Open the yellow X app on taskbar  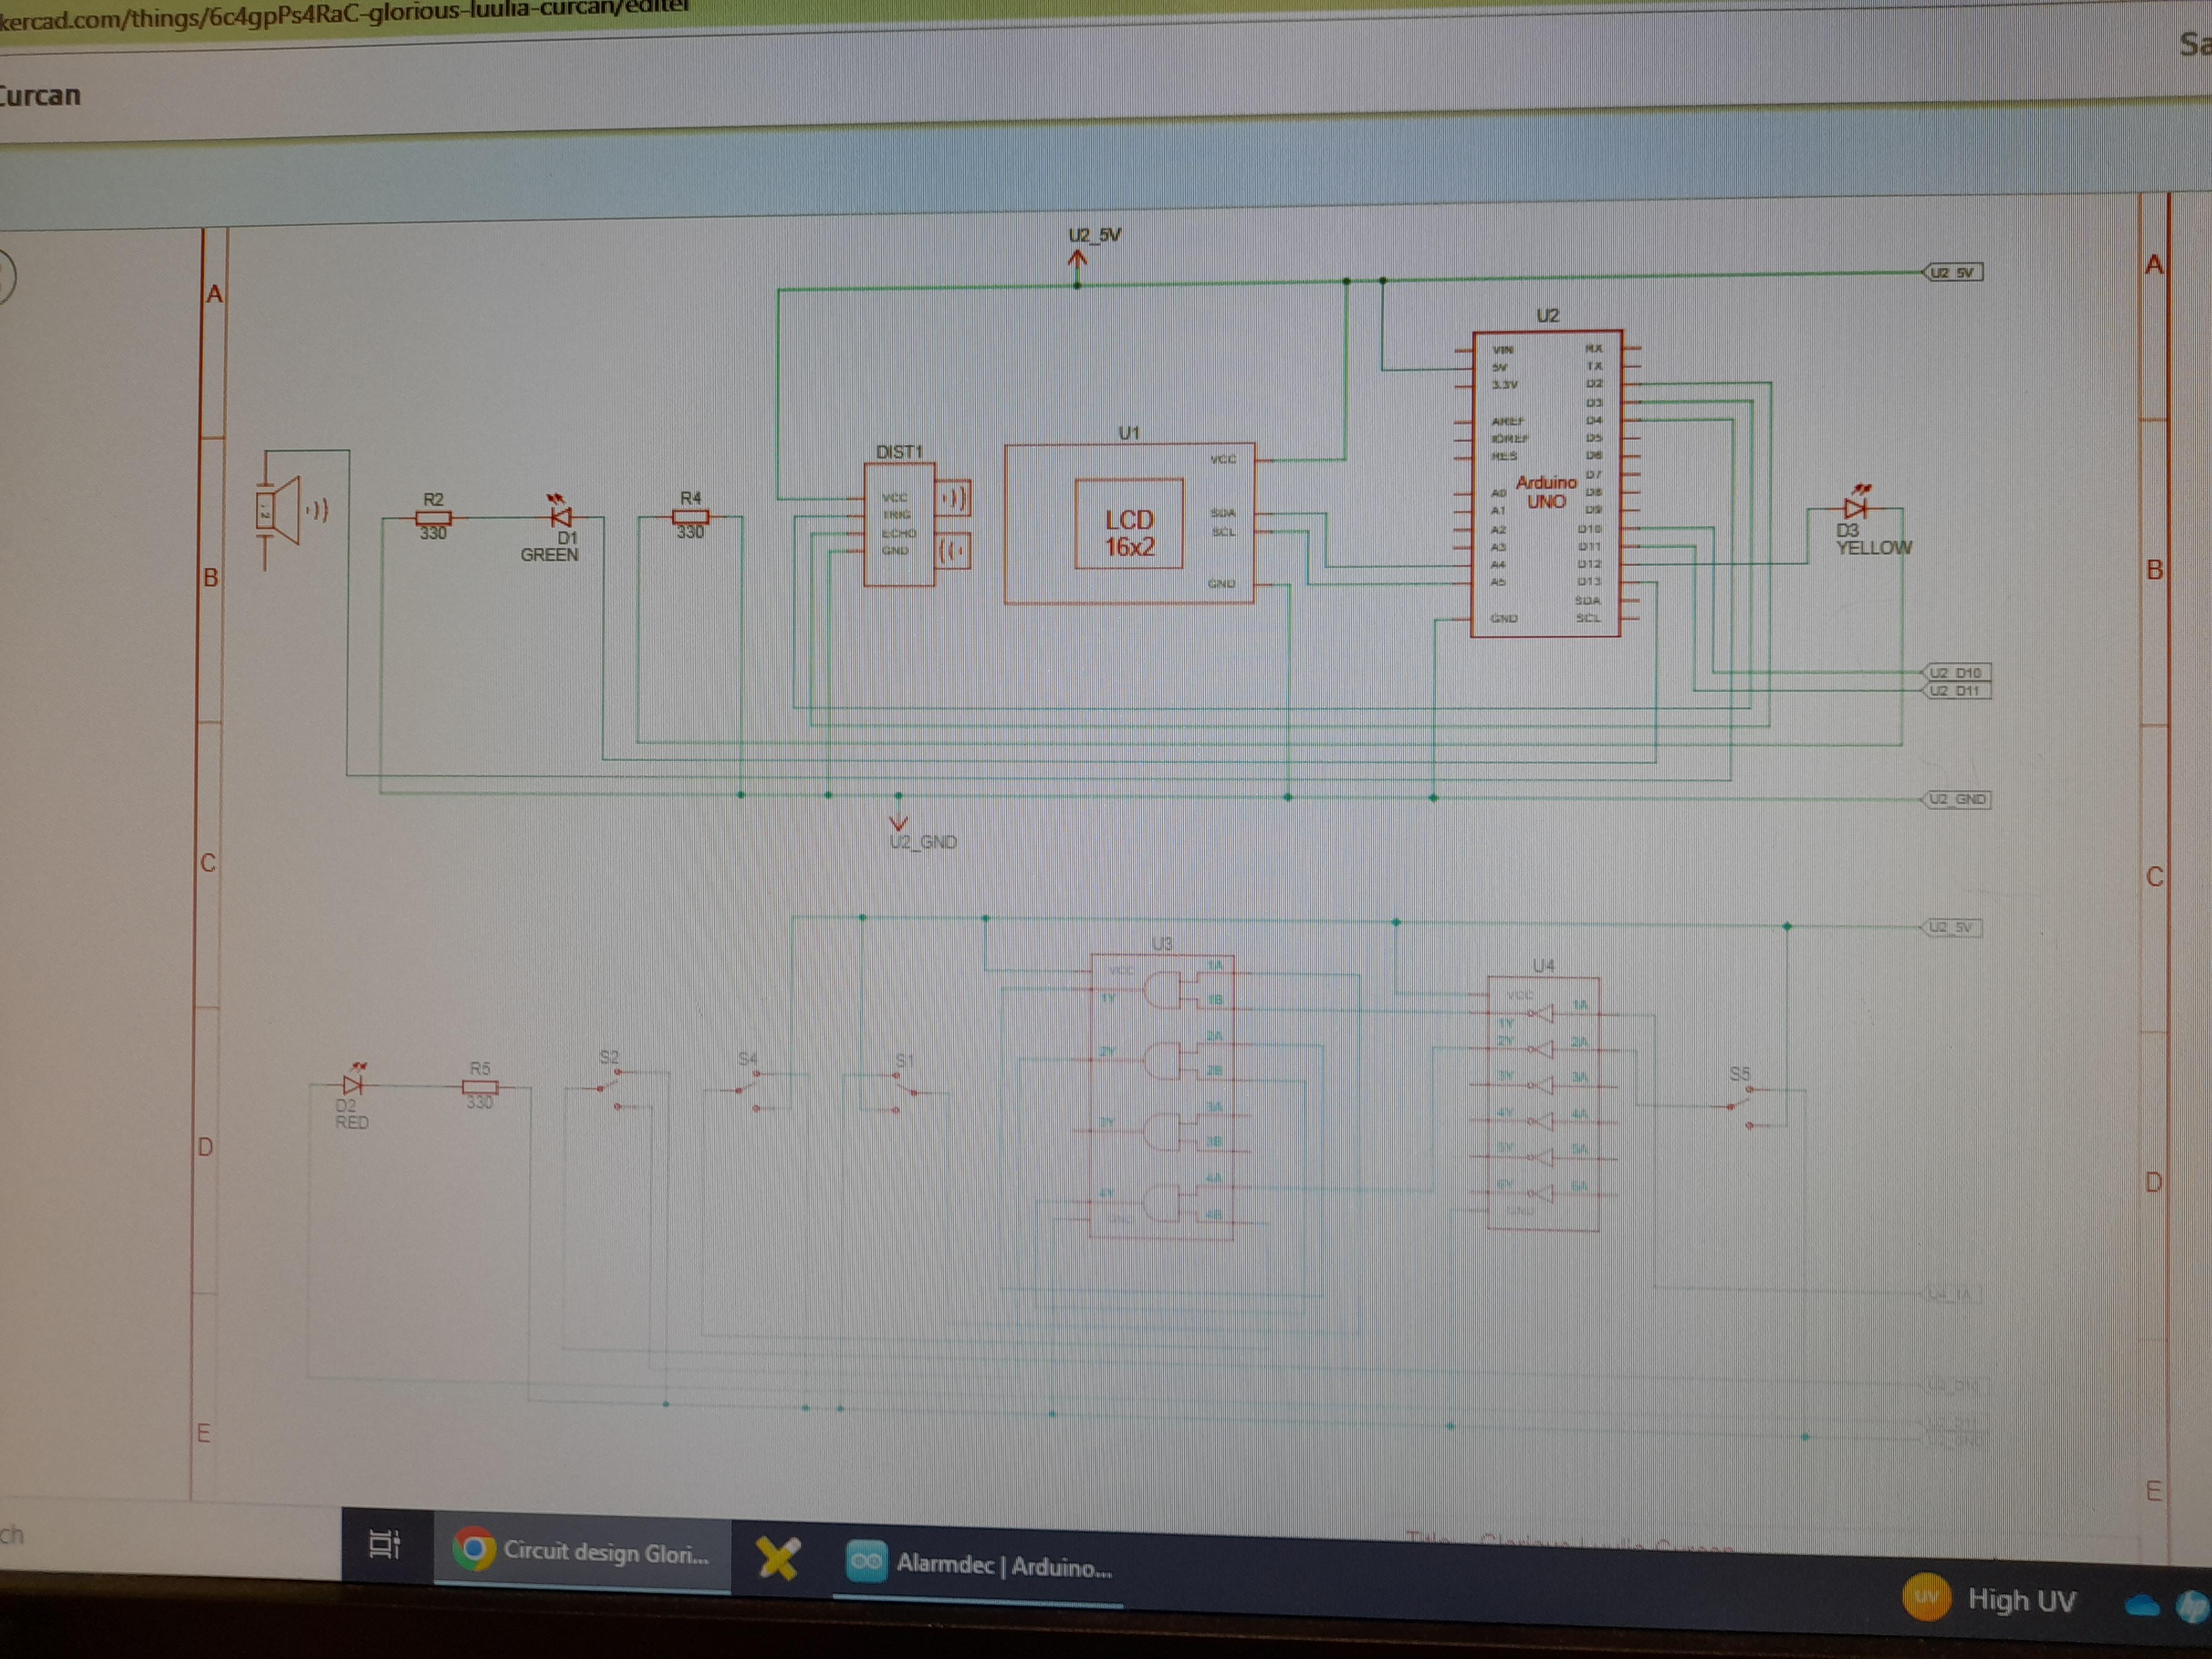tap(778, 1559)
